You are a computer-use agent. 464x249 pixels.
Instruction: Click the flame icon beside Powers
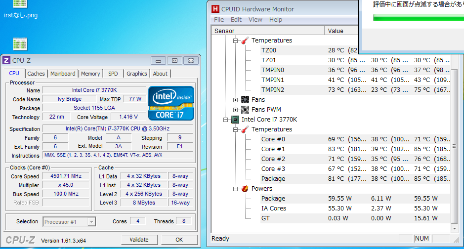[x=245, y=189]
